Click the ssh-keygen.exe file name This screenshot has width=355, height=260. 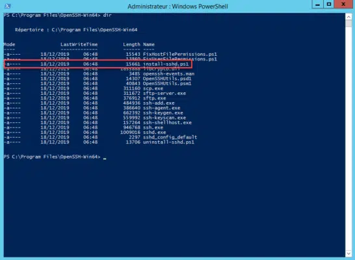(x=163, y=112)
